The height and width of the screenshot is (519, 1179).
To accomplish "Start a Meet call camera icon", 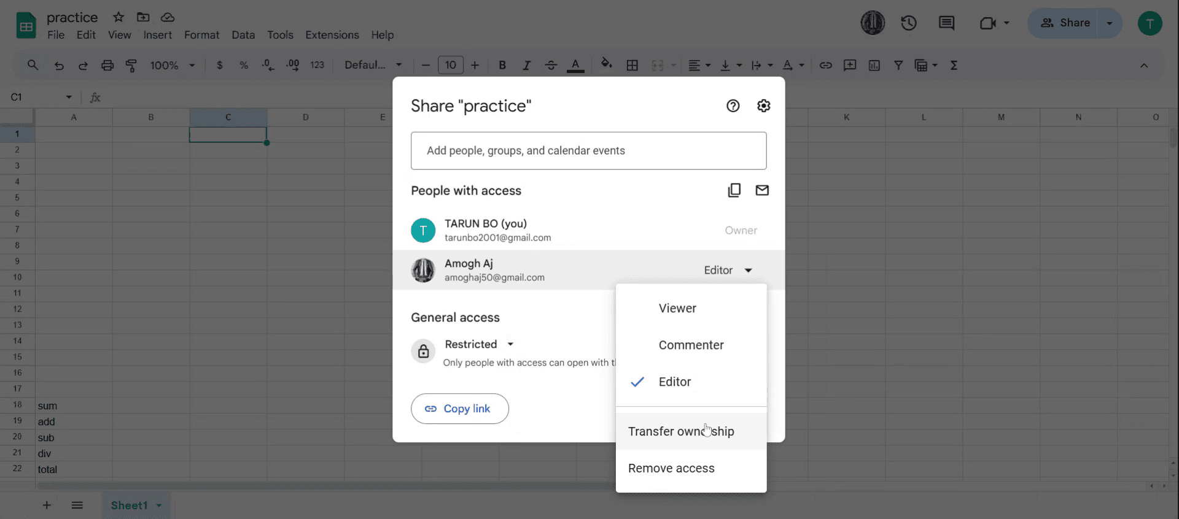I will (x=987, y=23).
